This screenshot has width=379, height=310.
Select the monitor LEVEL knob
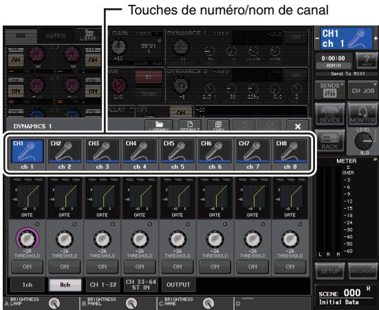point(364,141)
